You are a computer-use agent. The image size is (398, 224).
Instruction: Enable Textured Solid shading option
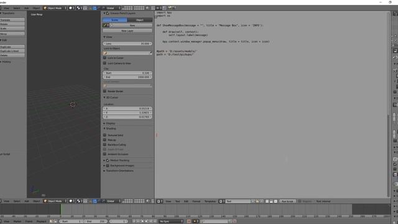click(104, 135)
